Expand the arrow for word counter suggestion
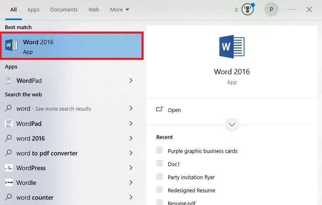Viewport: 322px width, 205px height. 131,197
